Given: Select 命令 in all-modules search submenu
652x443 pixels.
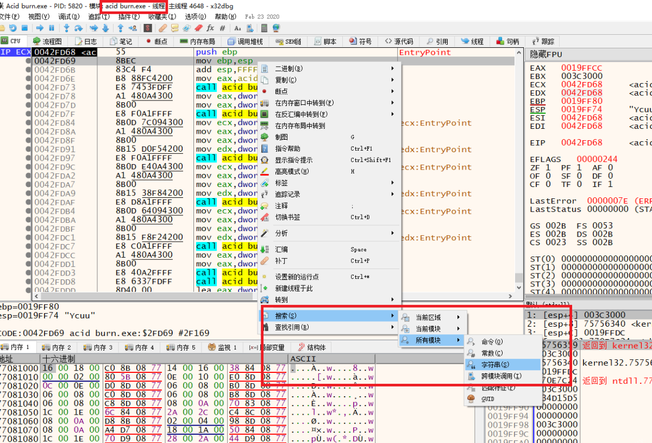Looking at the screenshot, I should point(502,342).
